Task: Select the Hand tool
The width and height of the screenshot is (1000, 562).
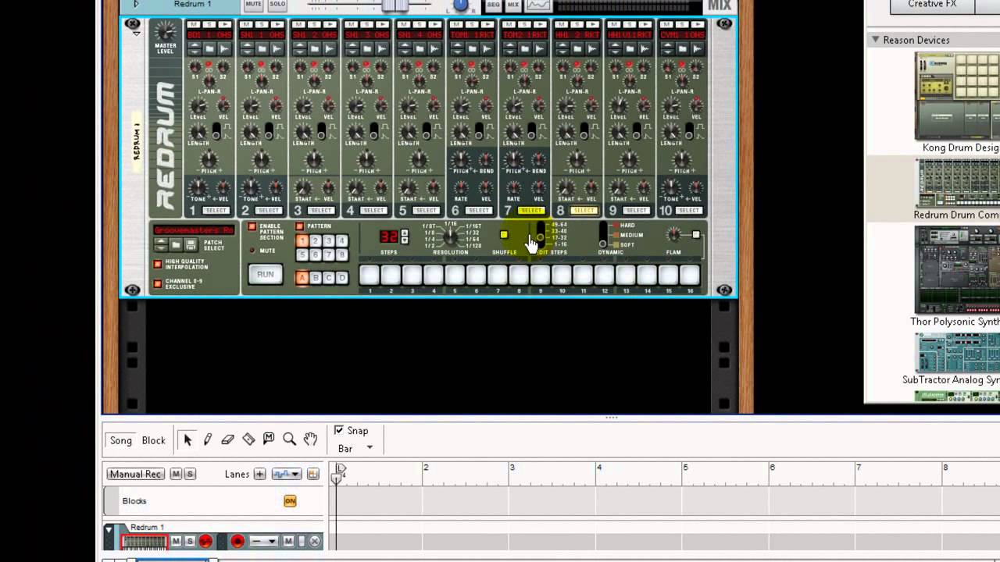Action: tap(310, 440)
